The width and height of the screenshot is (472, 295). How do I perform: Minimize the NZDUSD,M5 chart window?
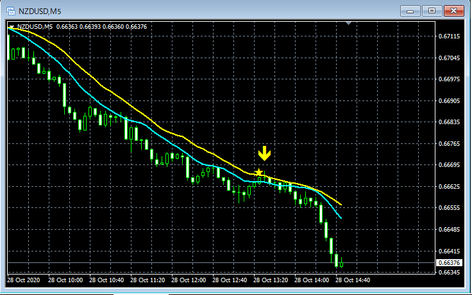(410, 11)
